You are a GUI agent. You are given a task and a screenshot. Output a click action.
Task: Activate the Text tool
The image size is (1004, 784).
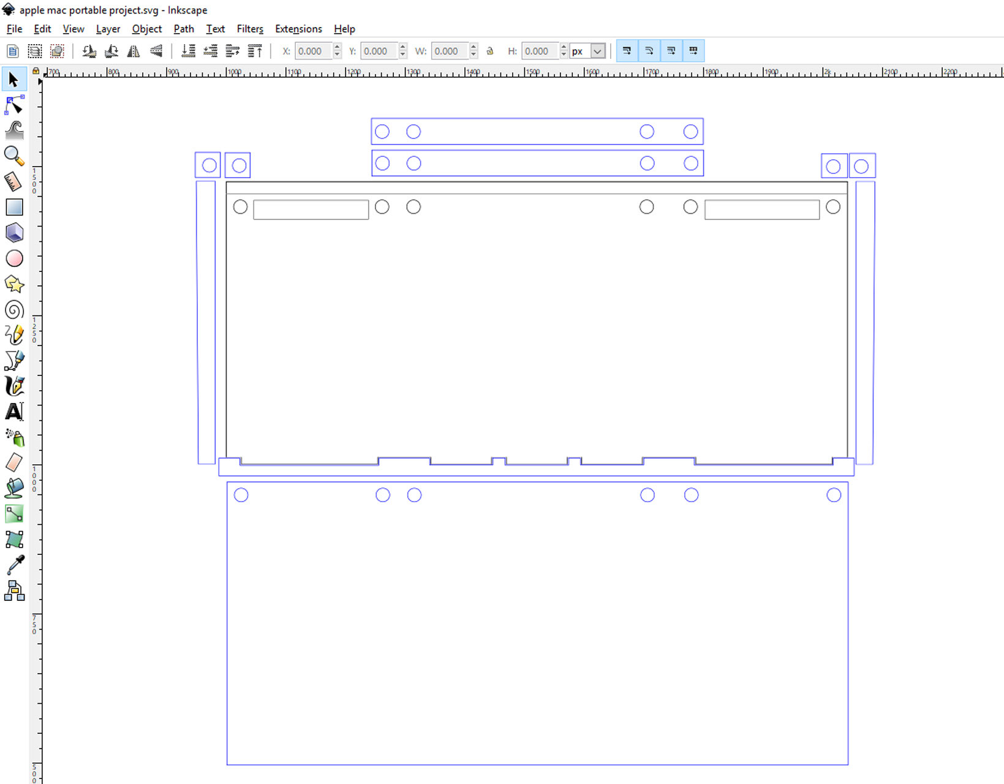click(x=14, y=412)
